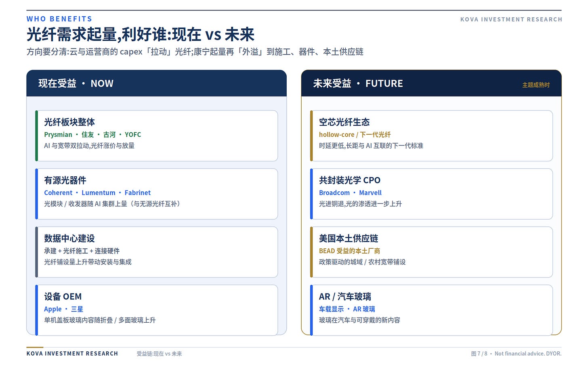Click the 美国本土供应链 card title
This screenshot has width=588, height=368.
[x=349, y=239]
